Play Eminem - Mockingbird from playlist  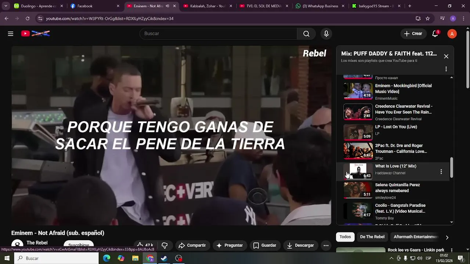pos(393,91)
